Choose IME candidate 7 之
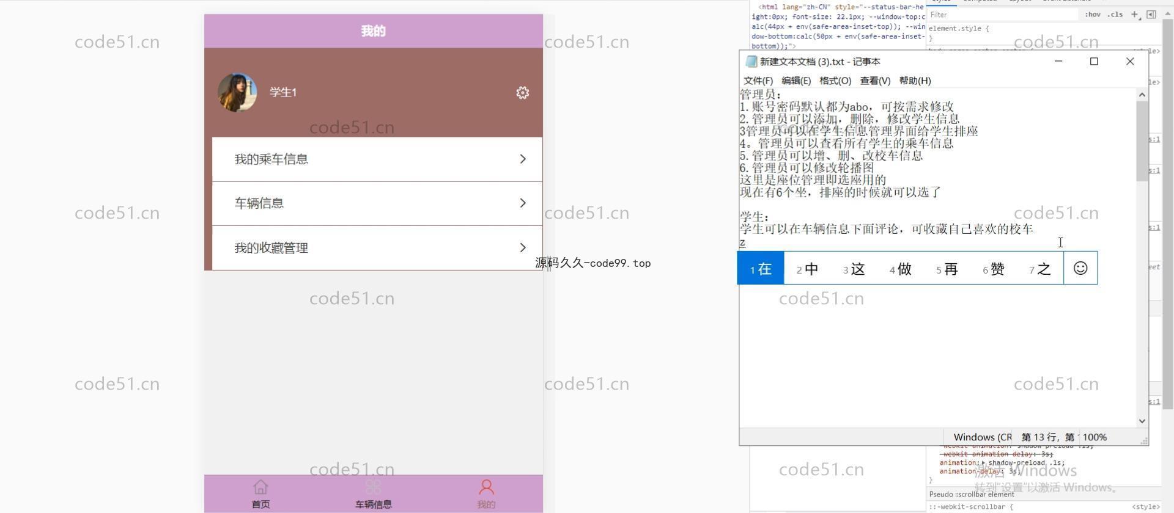The width and height of the screenshot is (1174, 513). click(1039, 269)
